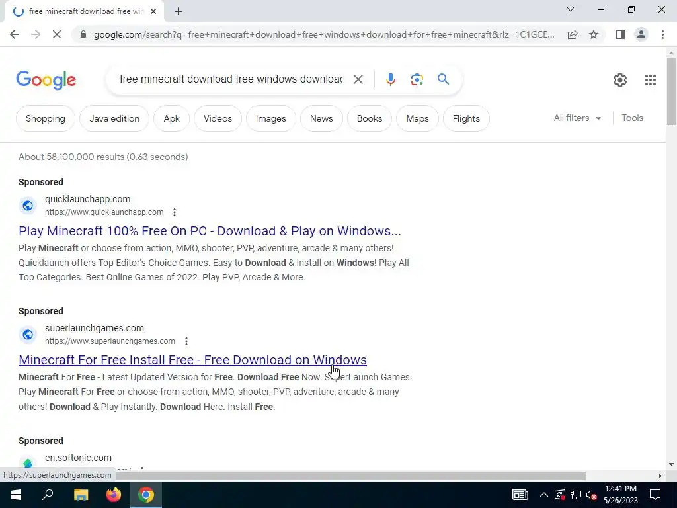Open File Explorer from the taskbar
This screenshot has height=508, width=677.
tap(81, 495)
